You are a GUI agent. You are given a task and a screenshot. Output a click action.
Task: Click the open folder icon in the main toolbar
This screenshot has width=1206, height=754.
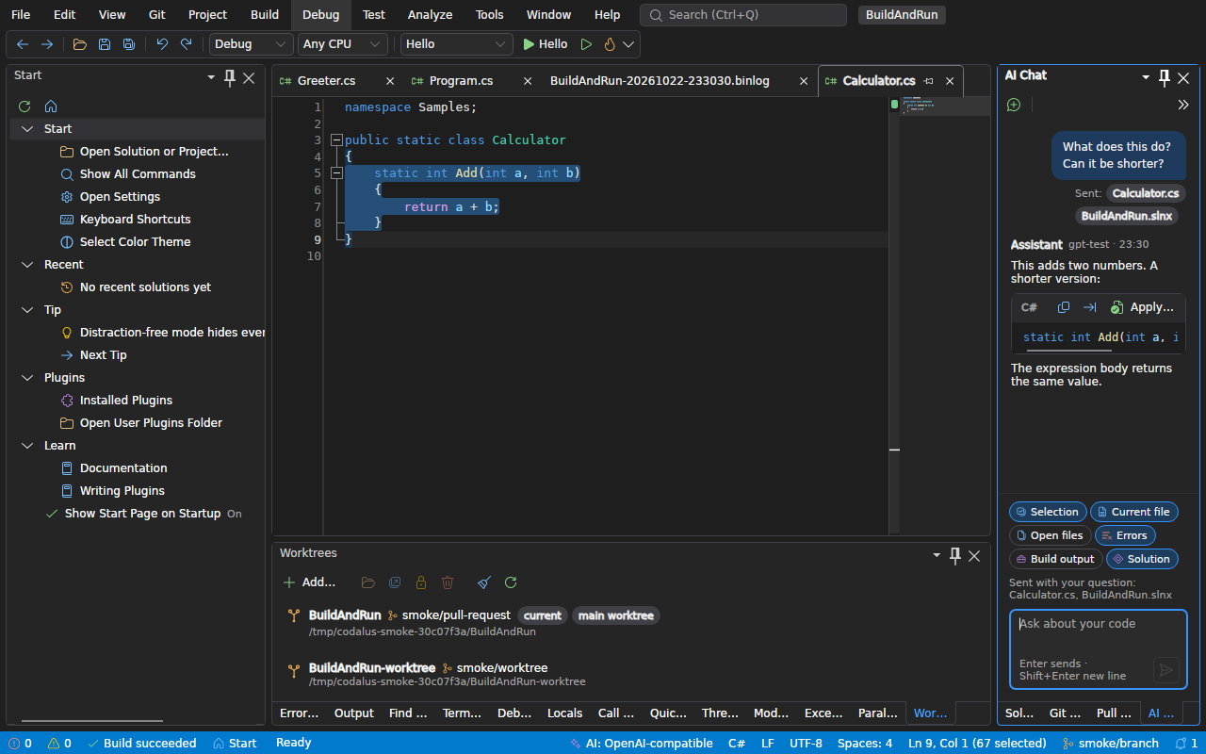pyautogui.click(x=80, y=44)
